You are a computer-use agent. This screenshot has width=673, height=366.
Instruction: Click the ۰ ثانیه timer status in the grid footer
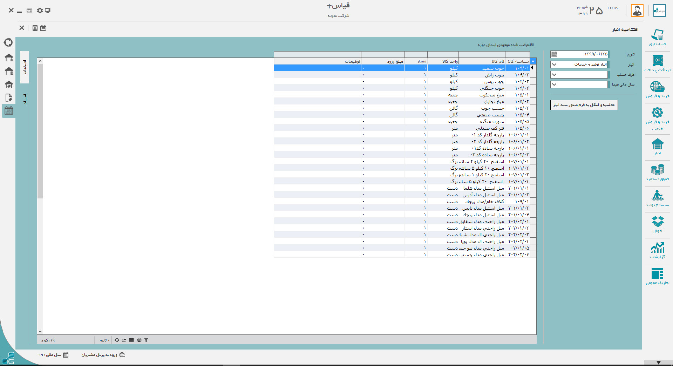[104, 340]
